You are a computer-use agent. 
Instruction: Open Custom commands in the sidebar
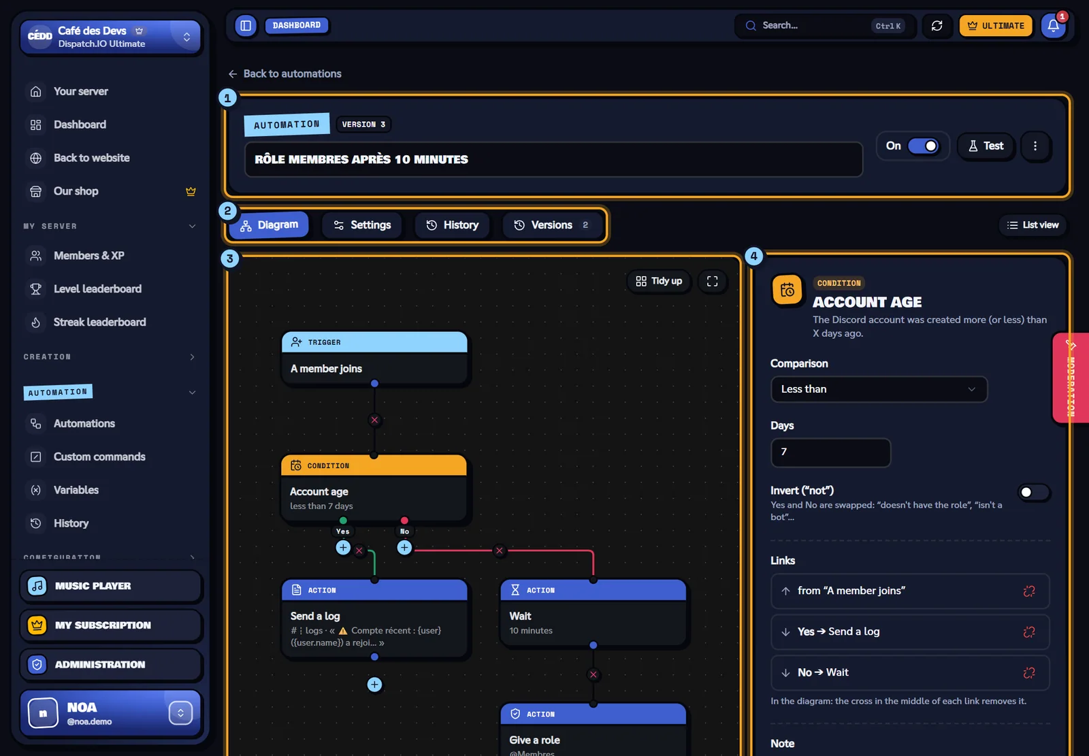[99, 457]
